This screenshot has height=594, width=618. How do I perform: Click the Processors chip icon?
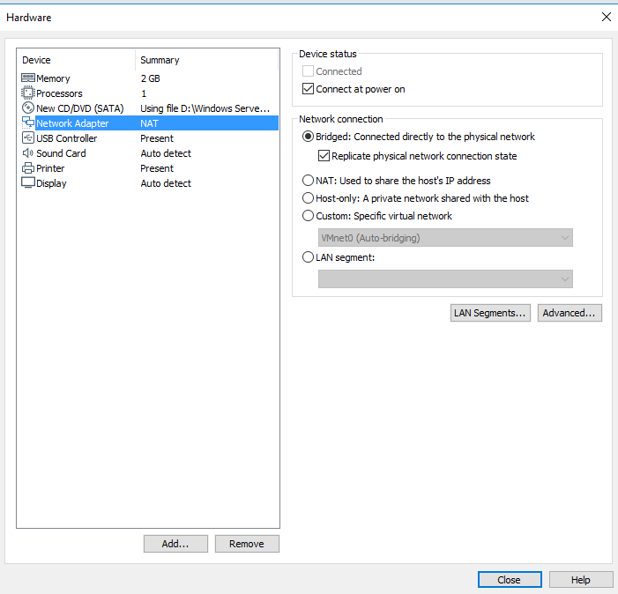28,93
